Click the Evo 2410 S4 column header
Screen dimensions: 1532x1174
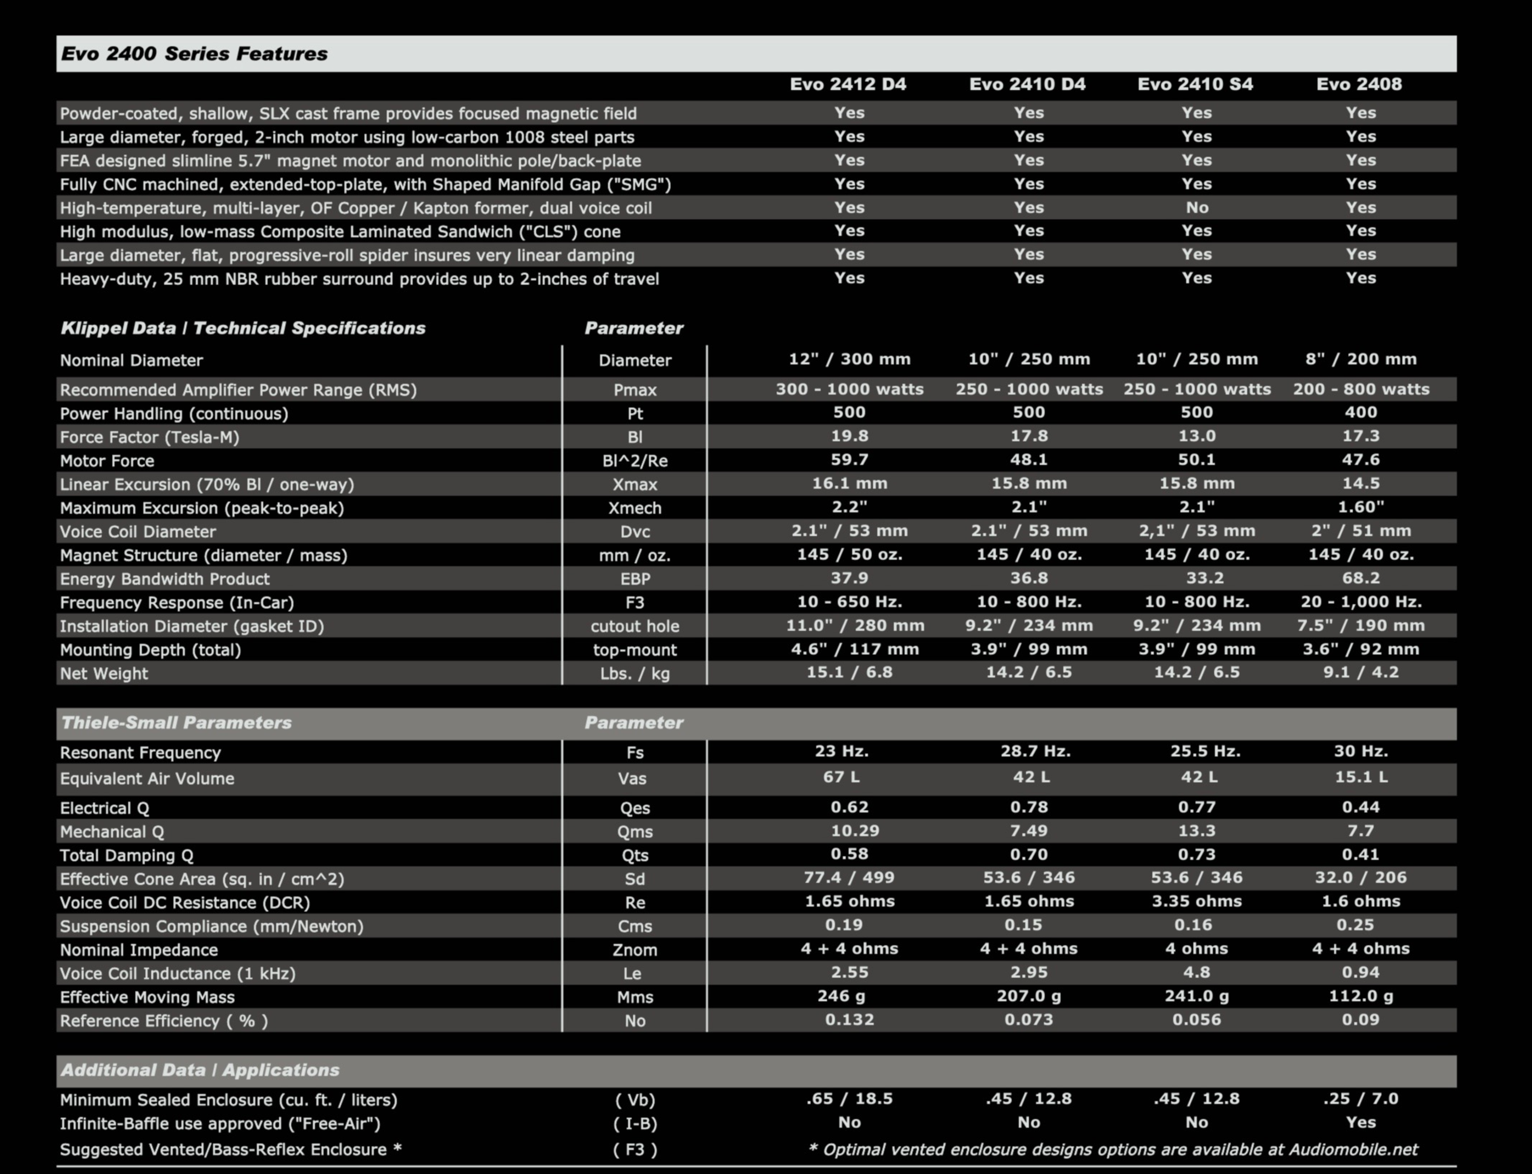click(1195, 85)
